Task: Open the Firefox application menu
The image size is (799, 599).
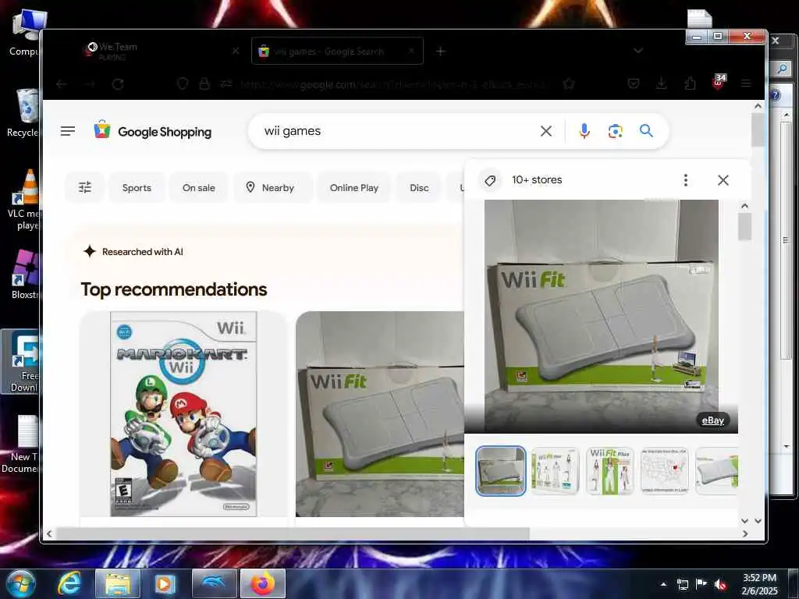Action: tap(746, 84)
